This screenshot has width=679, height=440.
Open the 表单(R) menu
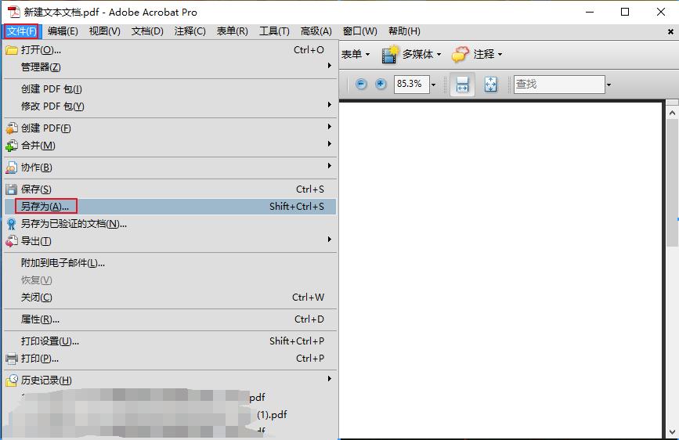232,31
